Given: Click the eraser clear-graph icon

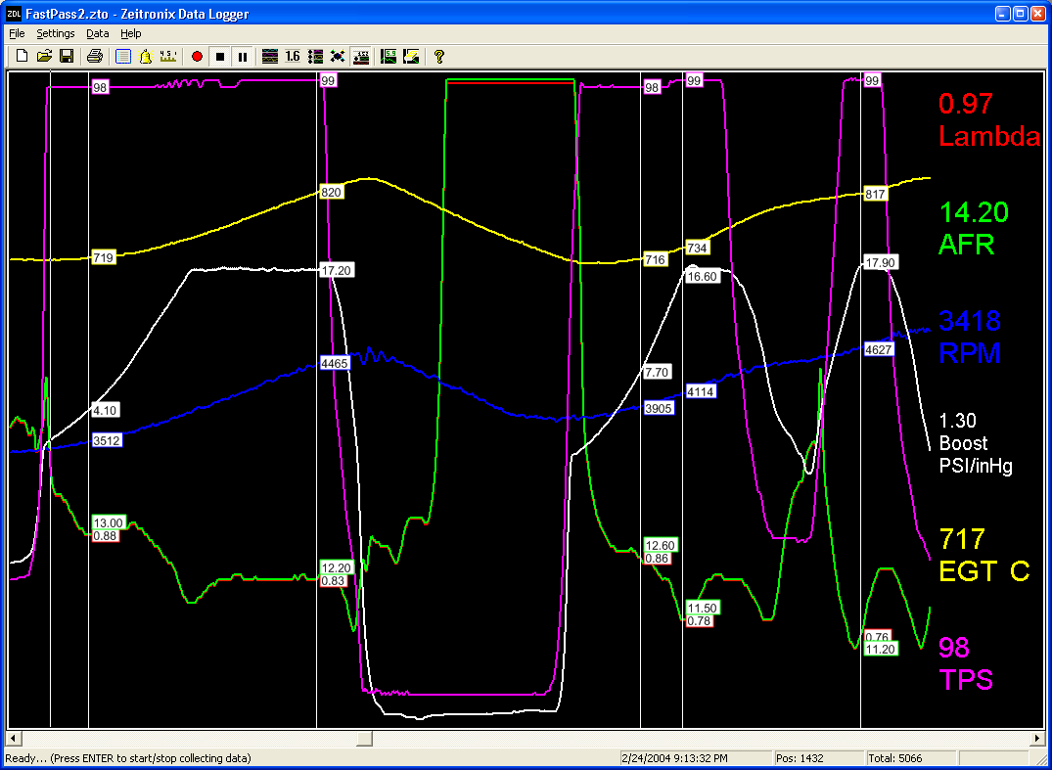Looking at the screenshot, I should point(411,57).
